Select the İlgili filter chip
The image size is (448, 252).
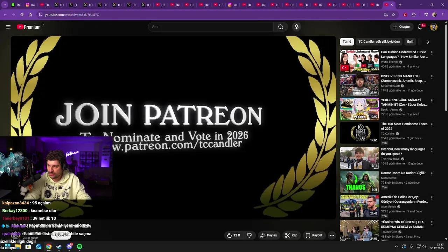click(410, 42)
